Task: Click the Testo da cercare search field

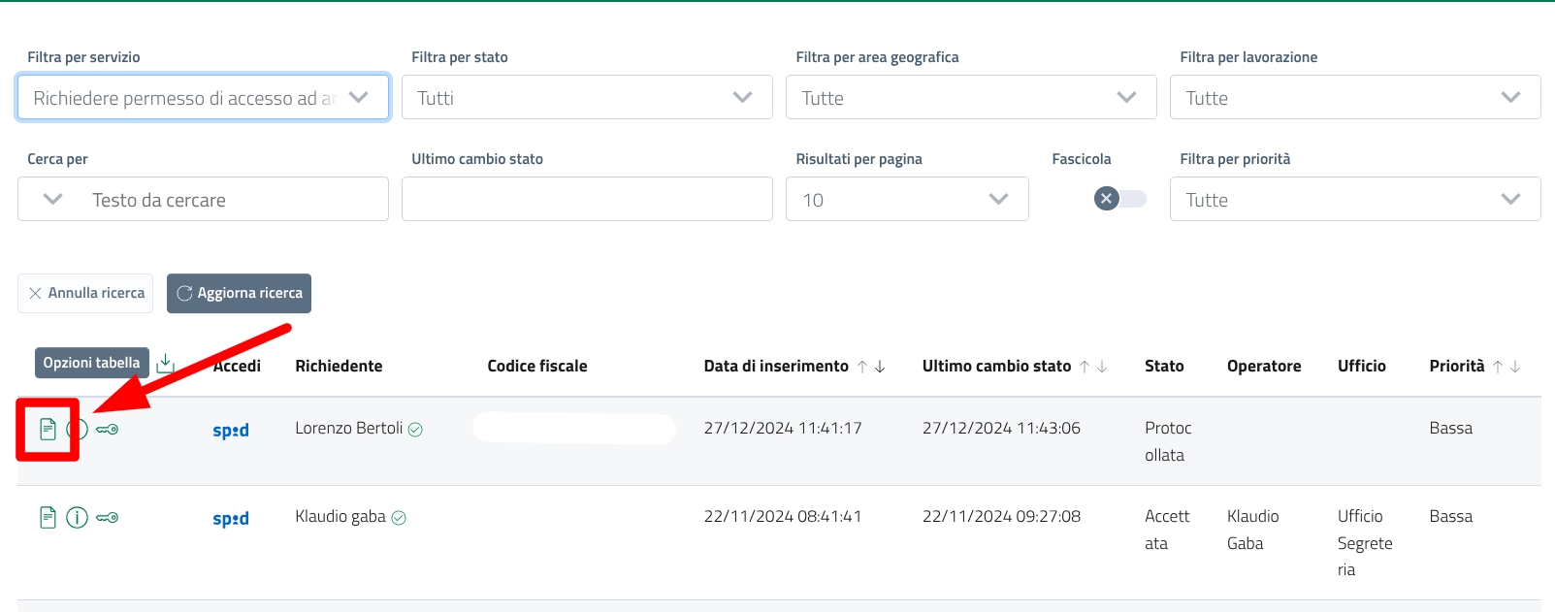Action: (x=233, y=200)
